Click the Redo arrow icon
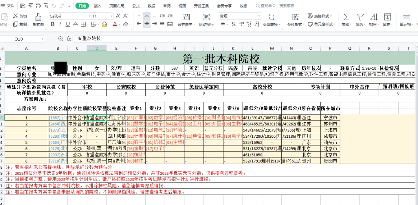Screen dimensions: 418x205 [x=61, y=6]
